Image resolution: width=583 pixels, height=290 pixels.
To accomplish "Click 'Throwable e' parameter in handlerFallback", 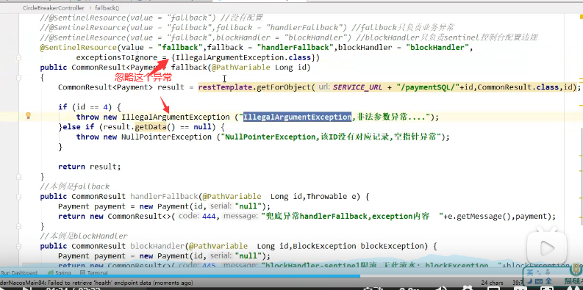I will (331, 197).
